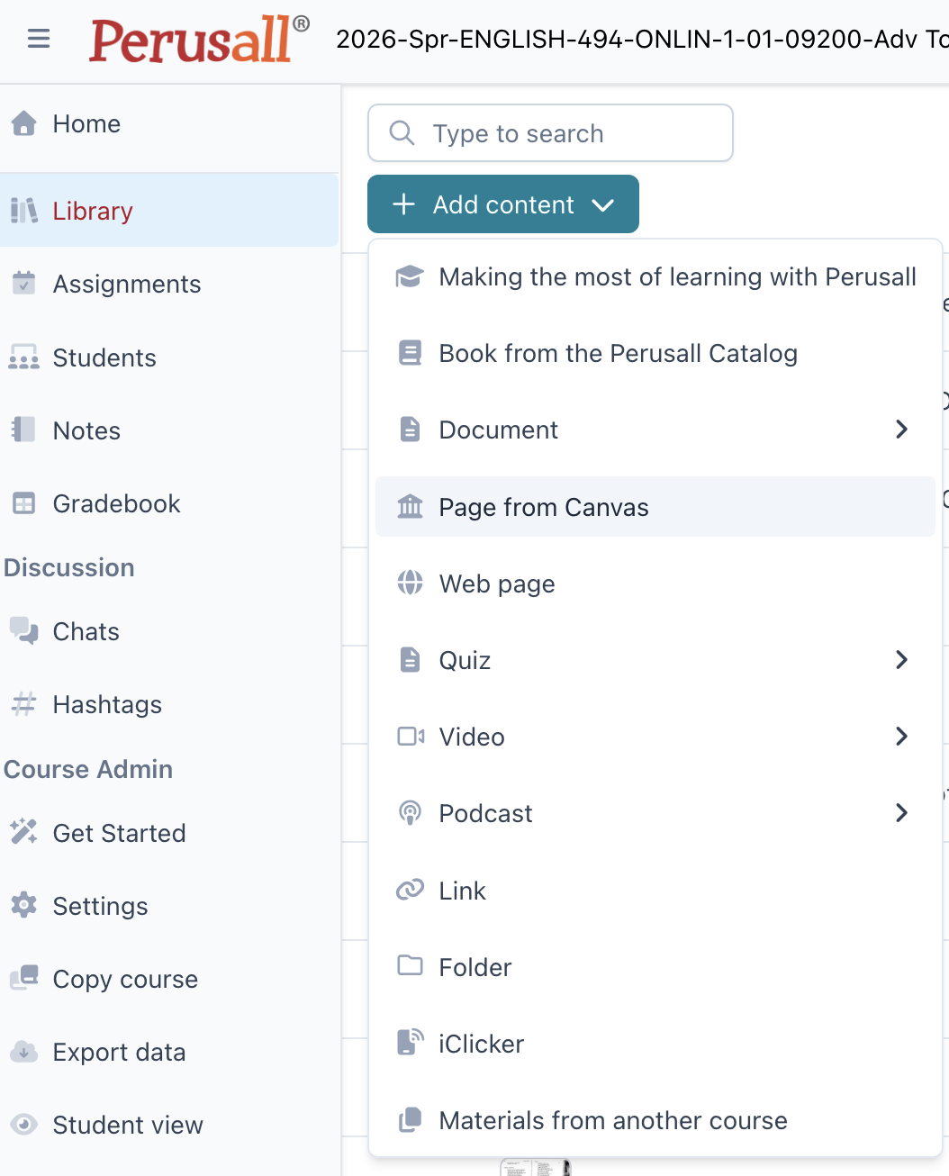Choose Web page from the menu

click(496, 583)
